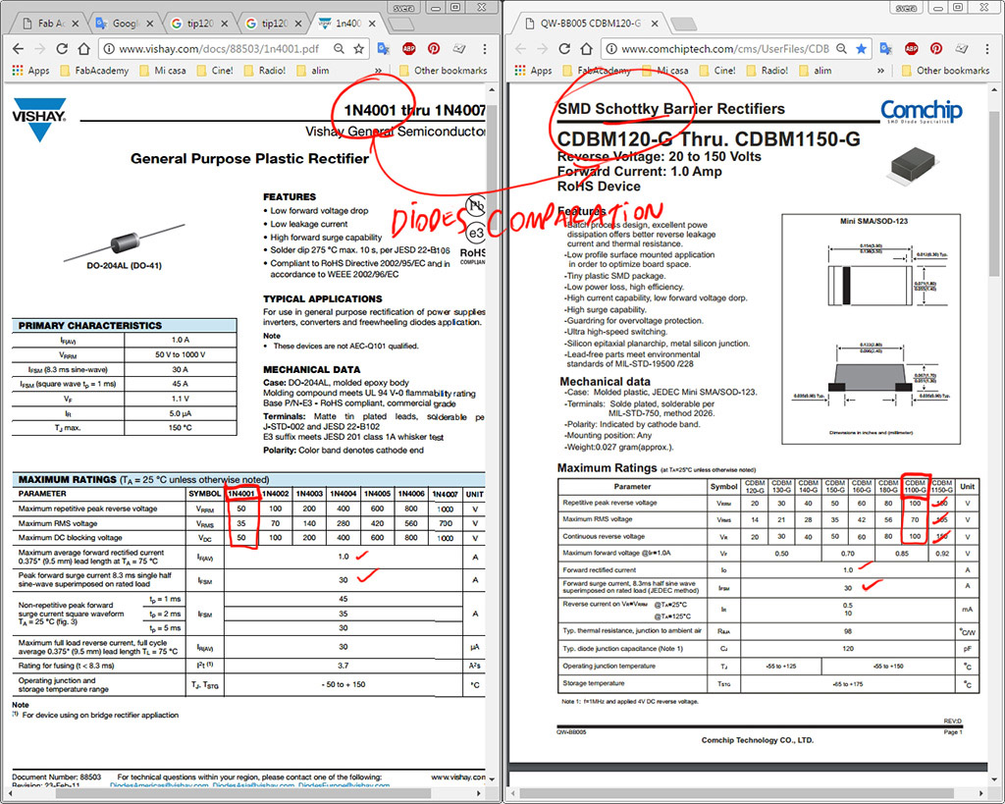Screen dimensions: 1005x804
Task: Open Google Translate extension in Comchip window
Action: [886, 49]
